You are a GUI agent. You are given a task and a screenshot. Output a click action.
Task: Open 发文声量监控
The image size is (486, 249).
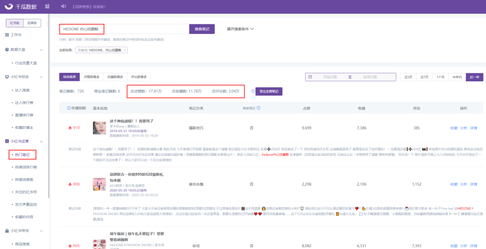(x=26, y=205)
